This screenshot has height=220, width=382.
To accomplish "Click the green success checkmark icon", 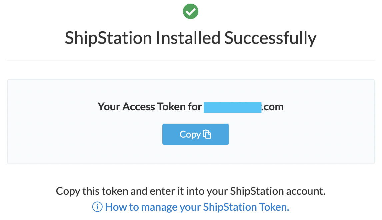I will pos(191,11).
